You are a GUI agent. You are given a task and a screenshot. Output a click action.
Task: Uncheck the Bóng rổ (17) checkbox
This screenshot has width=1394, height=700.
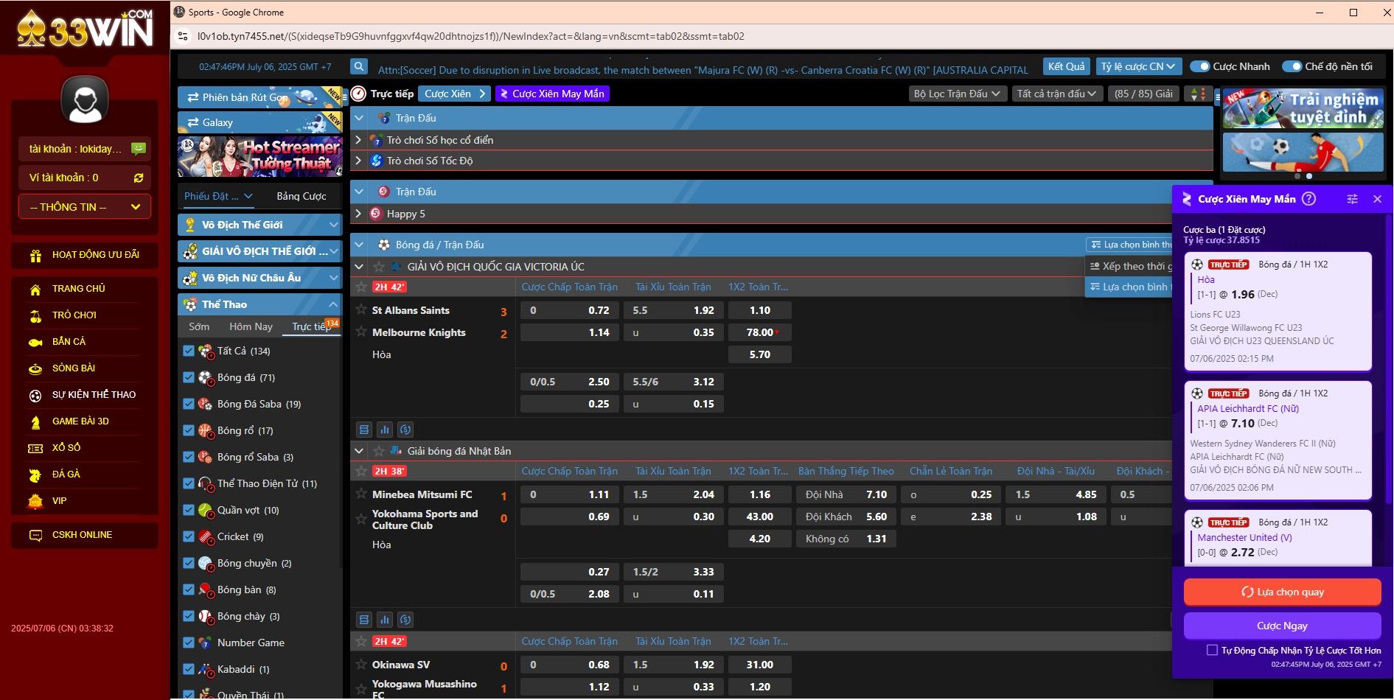[189, 430]
